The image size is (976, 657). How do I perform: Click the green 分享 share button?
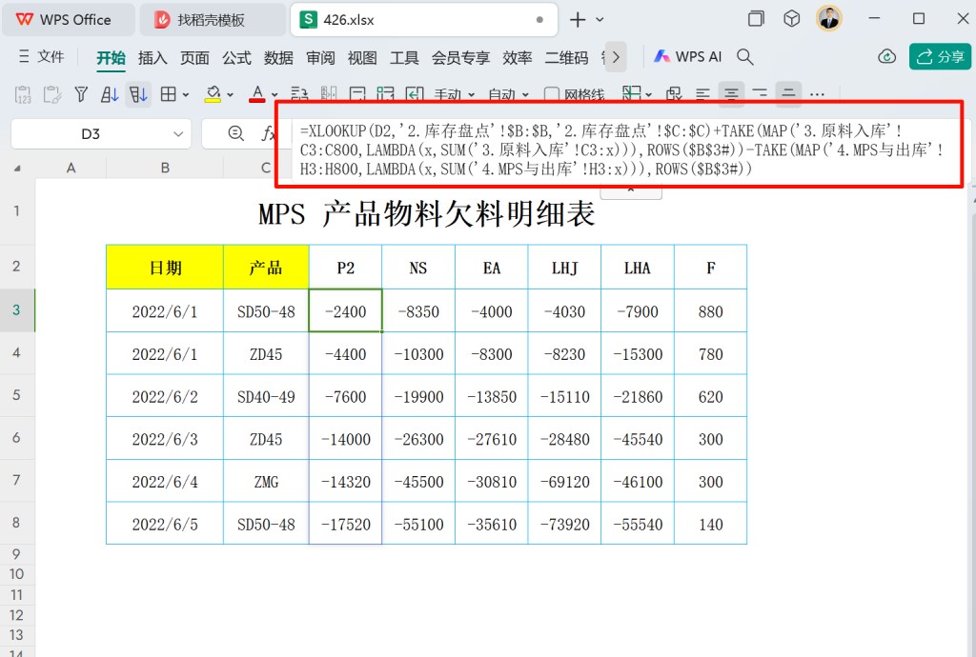(940, 56)
